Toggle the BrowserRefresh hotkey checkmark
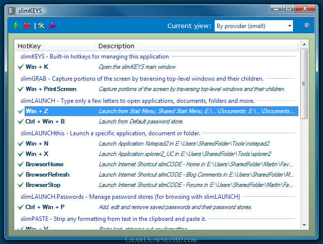The width and height of the screenshot is (323, 244). coord(20,175)
